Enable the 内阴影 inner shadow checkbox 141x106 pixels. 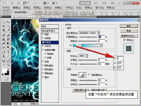[x=43, y=38]
